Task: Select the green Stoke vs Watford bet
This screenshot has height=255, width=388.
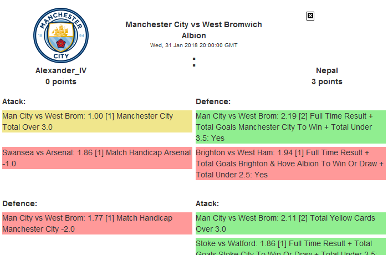Action: [290, 247]
